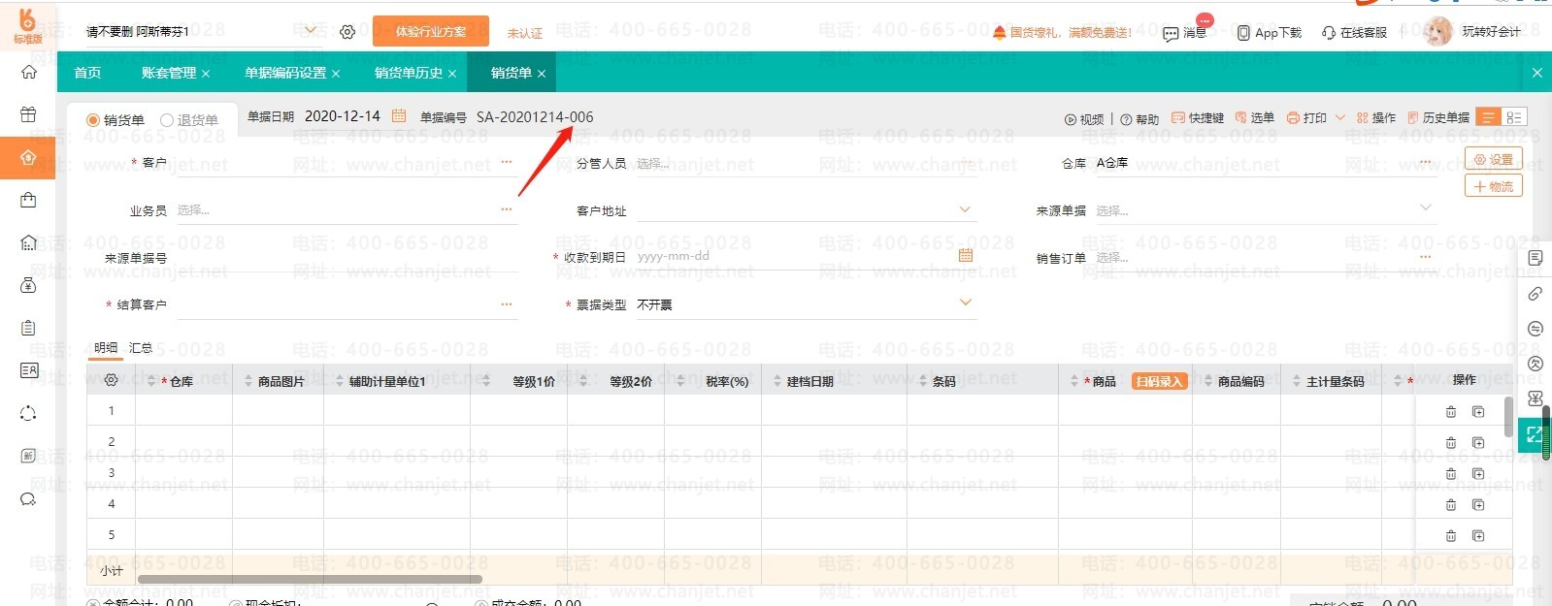Click the horizontal scrollbar under the grid

pos(310,580)
